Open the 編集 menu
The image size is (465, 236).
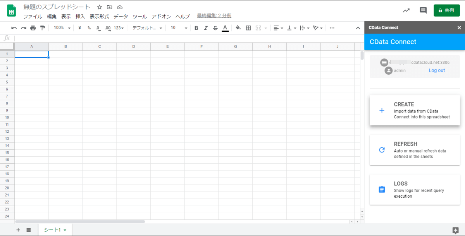52,17
